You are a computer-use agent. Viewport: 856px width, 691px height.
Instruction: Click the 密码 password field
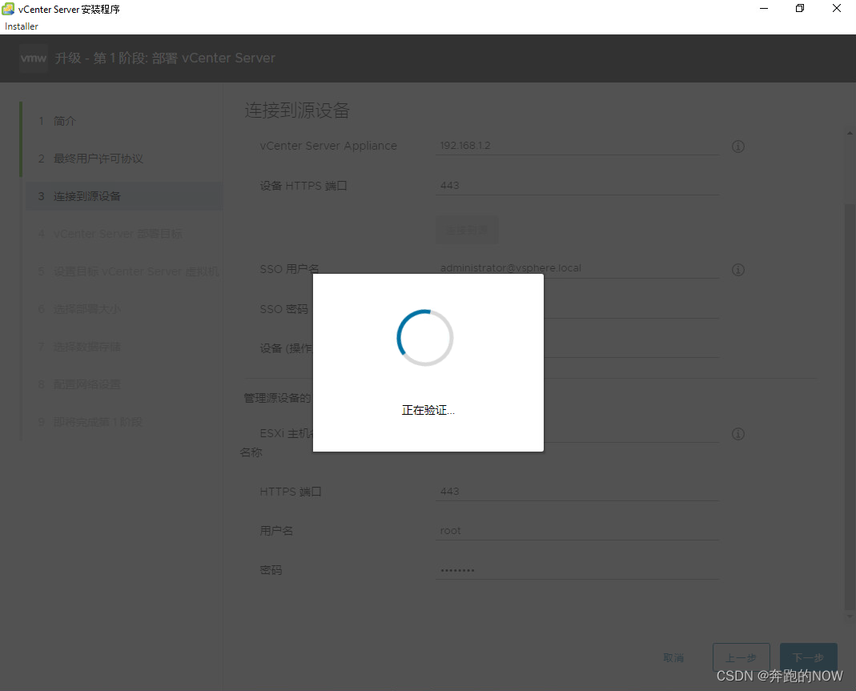pyautogui.click(x=577, y=570)
